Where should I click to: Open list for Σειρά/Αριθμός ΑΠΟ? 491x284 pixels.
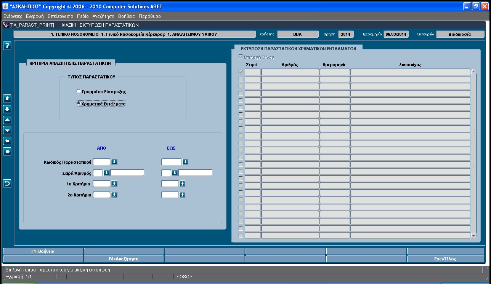click(x=106, y=173)
